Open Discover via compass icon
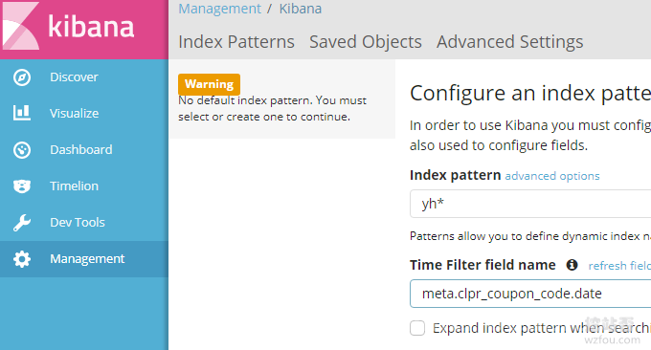 tap(22, 77)
